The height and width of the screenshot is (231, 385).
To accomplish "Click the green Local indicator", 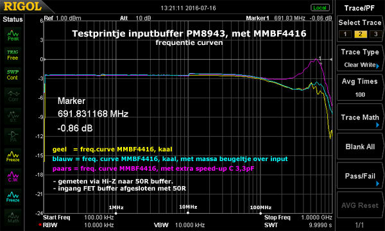I will pos(320,8).
